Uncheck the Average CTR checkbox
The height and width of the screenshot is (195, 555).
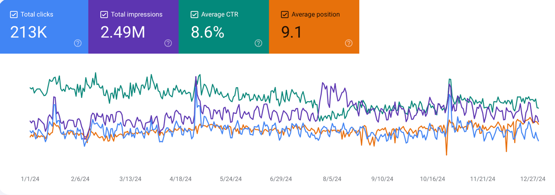[x=195, y=14]
